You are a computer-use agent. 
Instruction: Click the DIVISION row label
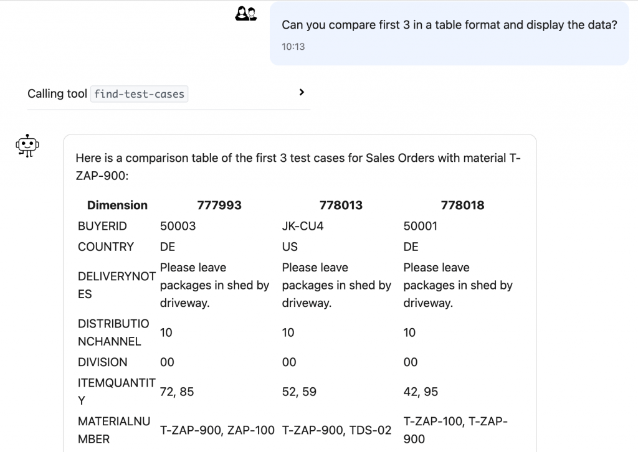[103, 362]
